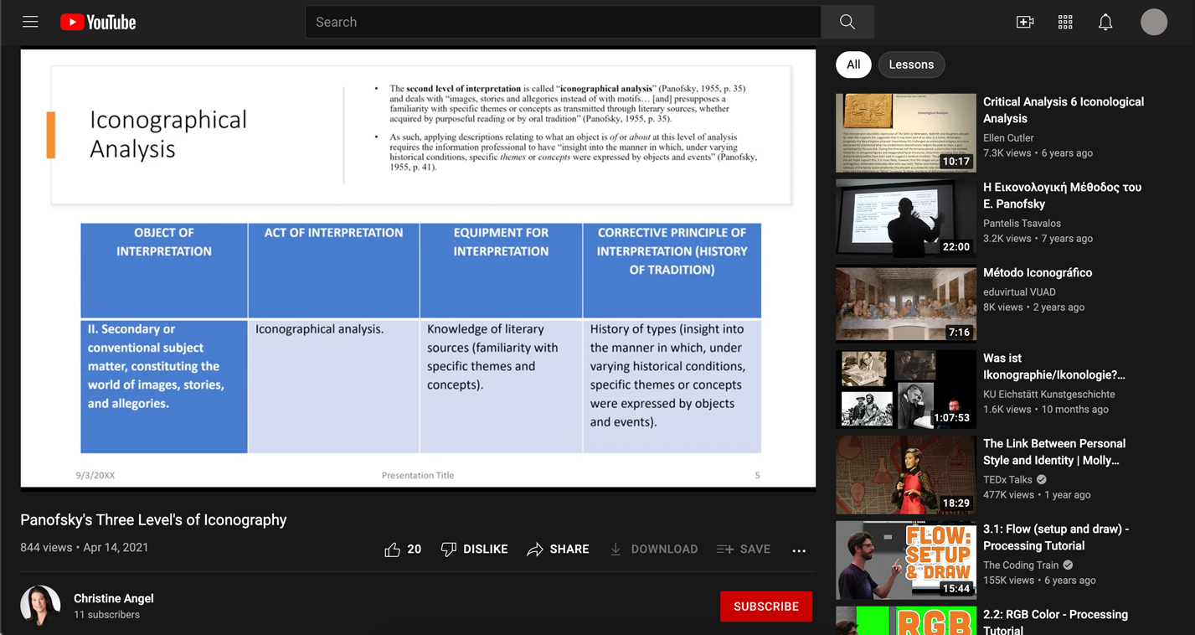
Task: Open the Greek Panofsky method video title
Action: tap(1062, 195)
